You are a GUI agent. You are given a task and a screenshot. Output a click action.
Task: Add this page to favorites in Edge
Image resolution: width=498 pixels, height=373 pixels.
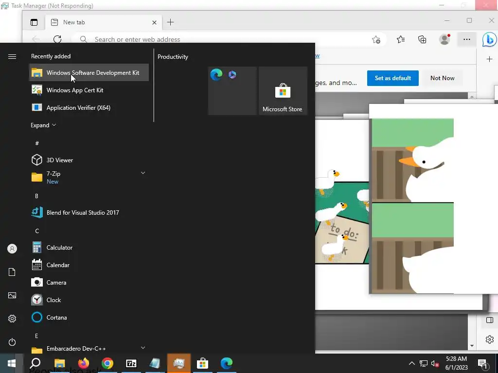point(376,40)
